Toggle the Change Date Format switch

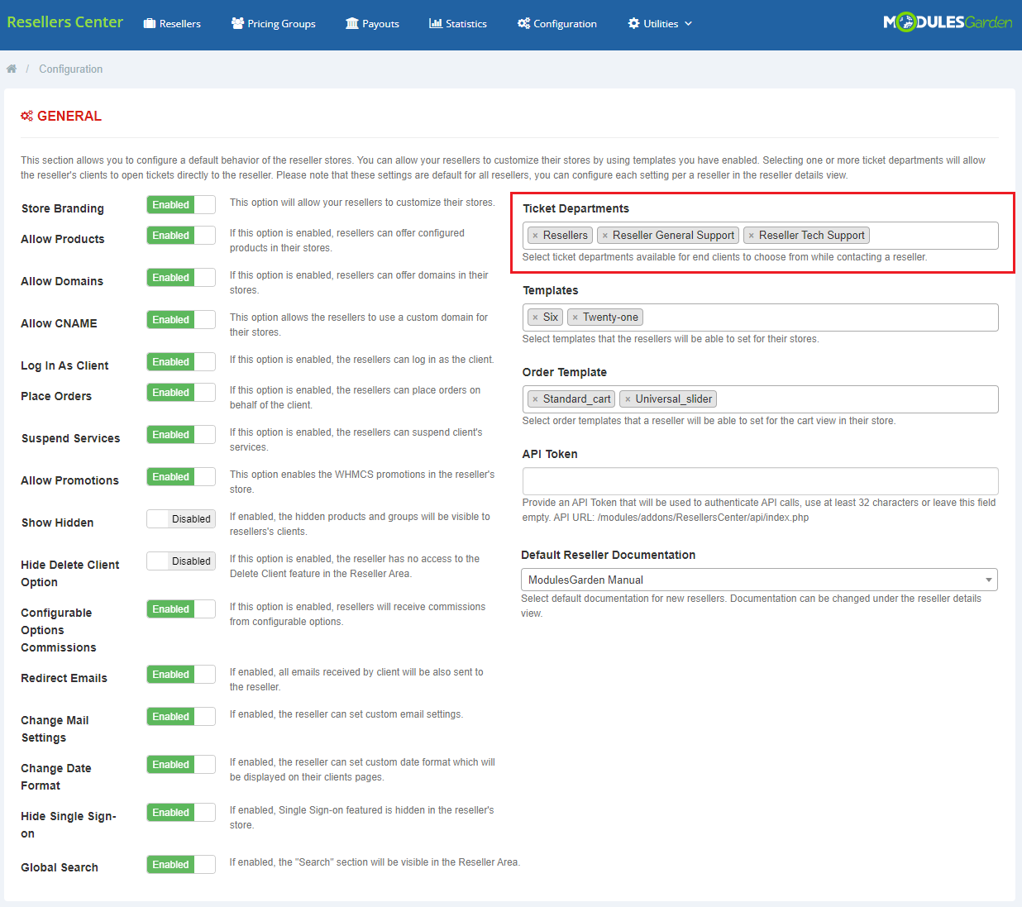click(181, 765)
